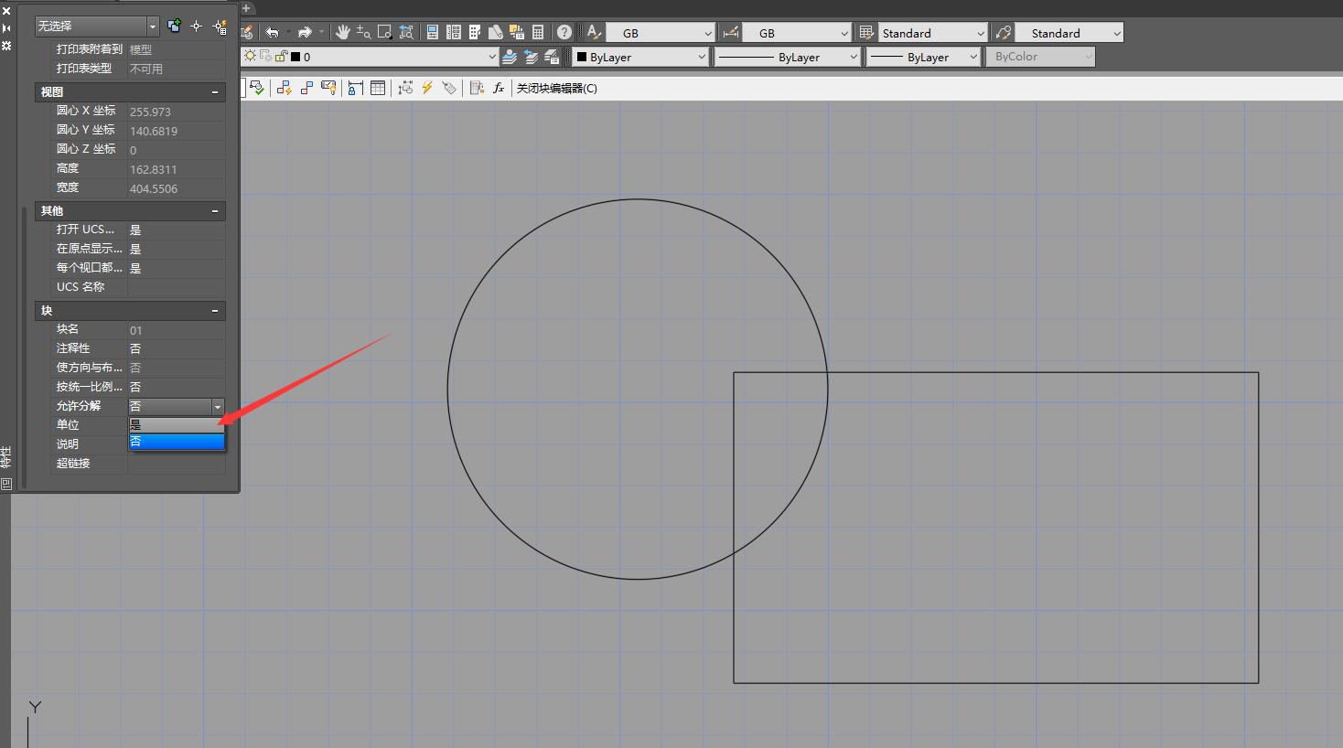
Task: Click the 说明 property row label
Action: tap(69, 444)
